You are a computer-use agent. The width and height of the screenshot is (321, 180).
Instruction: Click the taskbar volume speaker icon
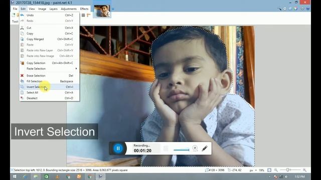(x=286, y=176)
